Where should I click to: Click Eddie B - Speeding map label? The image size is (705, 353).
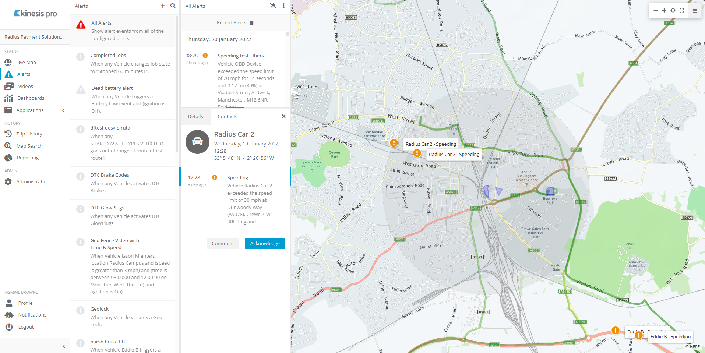click(670, 337)
